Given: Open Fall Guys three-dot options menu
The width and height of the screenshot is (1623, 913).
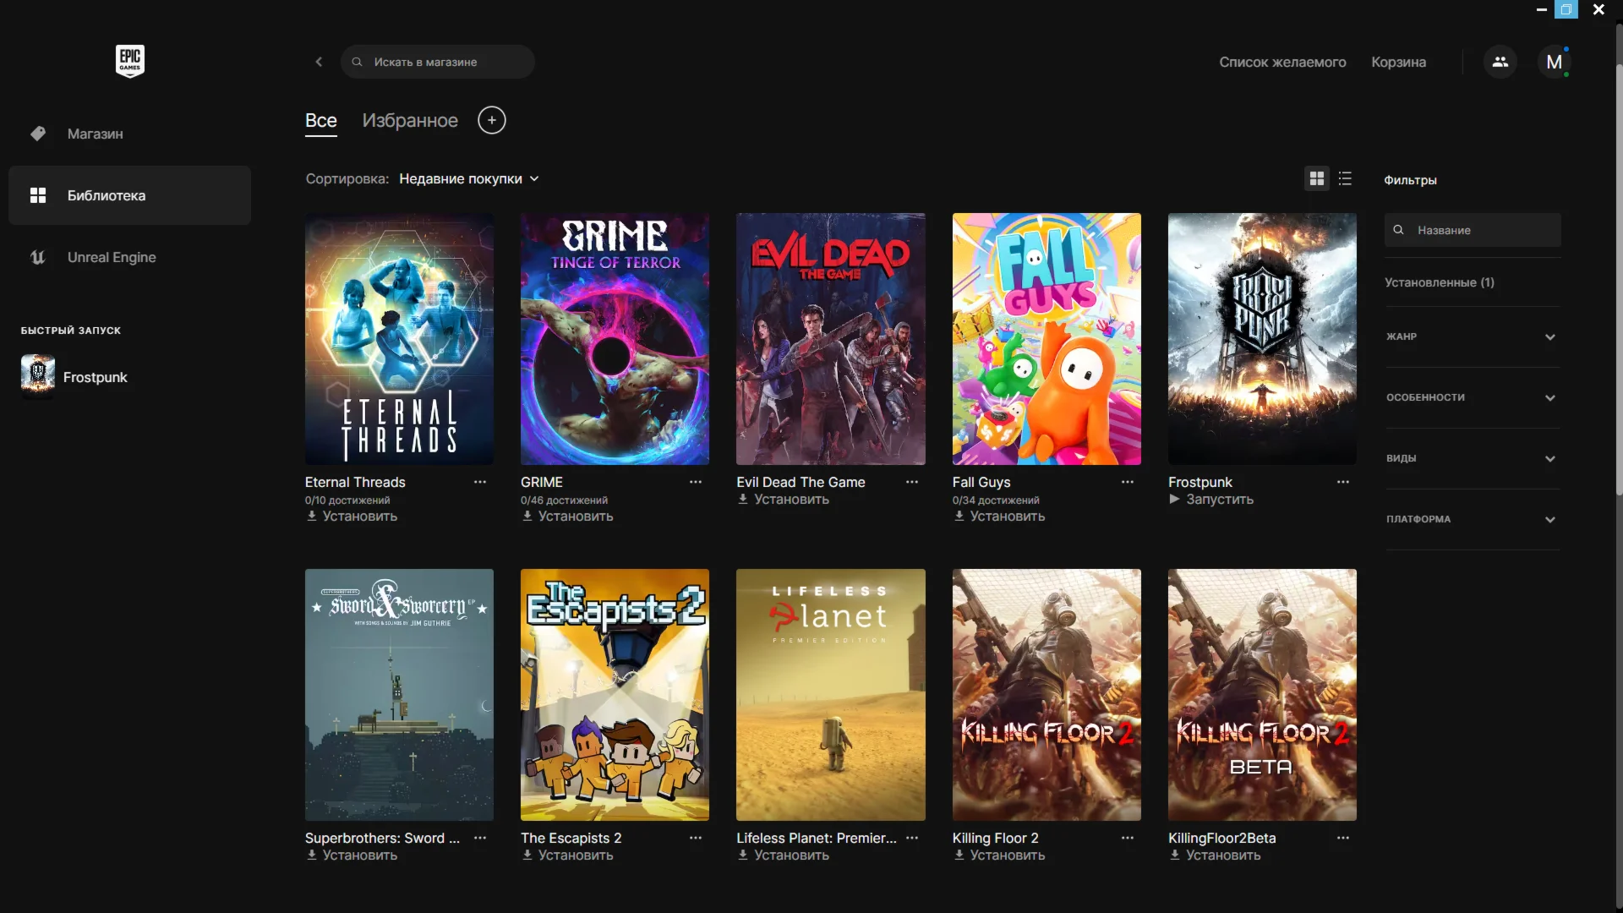Looking at the screenshot, I should (1127, 482).
